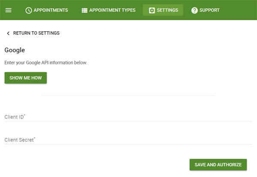Select the Settings tab label
Image resolution: width=257 pixels, height=177 pixels.
click(x=167, y=10)
